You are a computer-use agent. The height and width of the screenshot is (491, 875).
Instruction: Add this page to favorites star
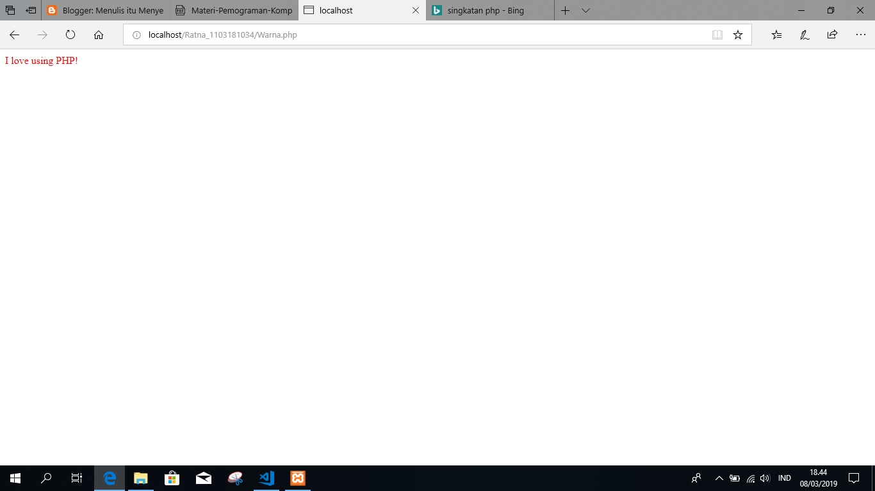(x=738, y=35)
